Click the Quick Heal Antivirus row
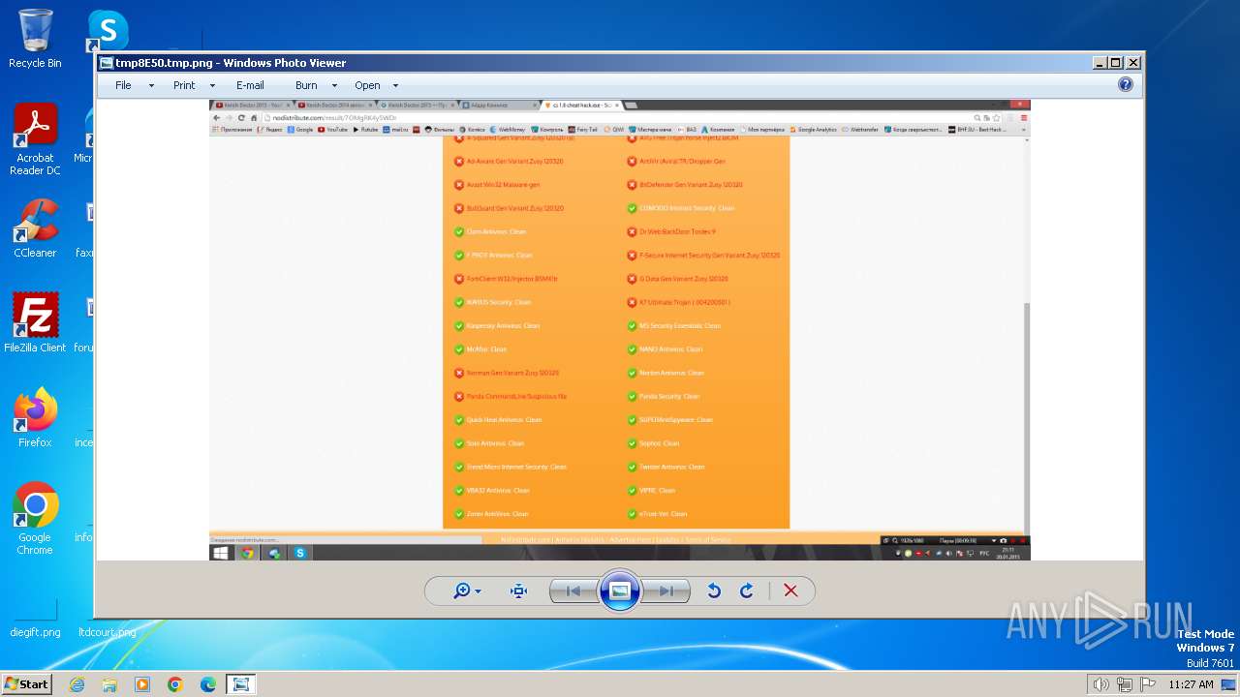The height and width of the screenshot is (697, 1240). 498,420
